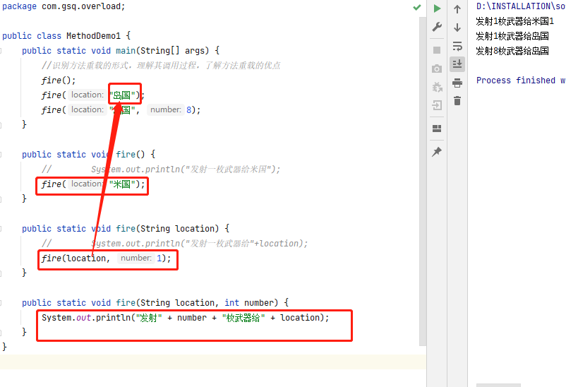566x387 pixels.
Task: Open the Restore Layout icon
Action: [x=437, y=129]
